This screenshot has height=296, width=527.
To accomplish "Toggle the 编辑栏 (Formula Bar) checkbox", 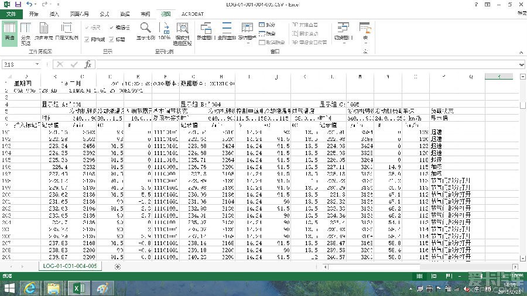I will tap(119, 27).
